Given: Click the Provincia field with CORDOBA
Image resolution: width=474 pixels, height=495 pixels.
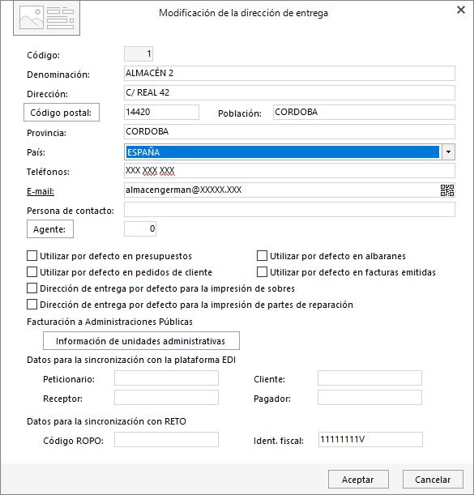Looking at the screenshot, I should [289, 131].
